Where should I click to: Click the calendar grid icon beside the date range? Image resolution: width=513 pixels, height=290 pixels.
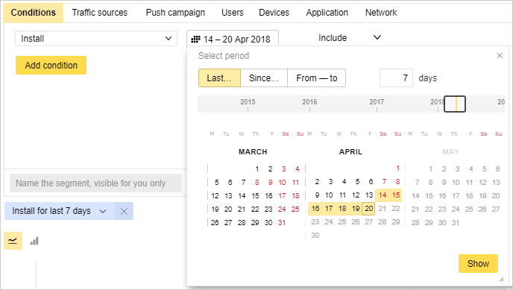[195, 40]
